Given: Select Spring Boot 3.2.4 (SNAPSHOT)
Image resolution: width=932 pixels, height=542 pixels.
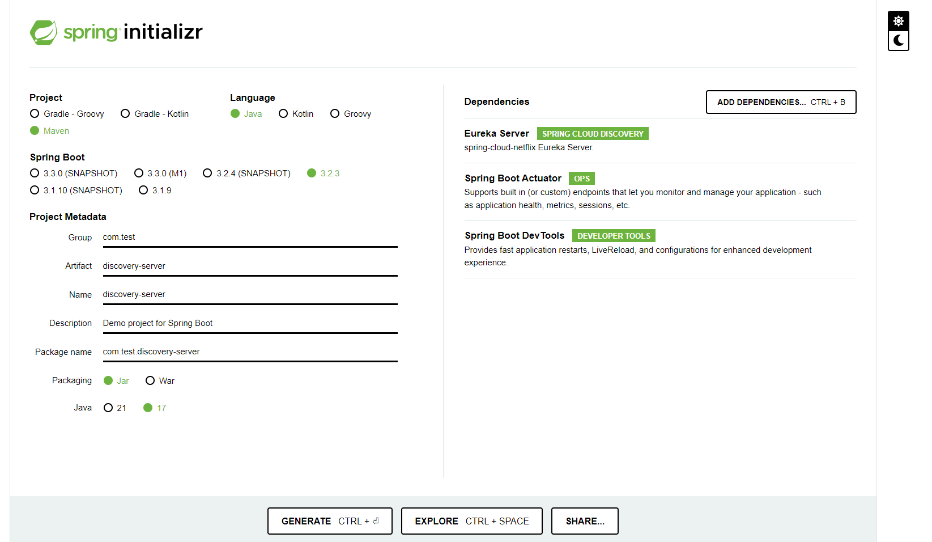Looking at the screenshot, I should click(246, 173).
